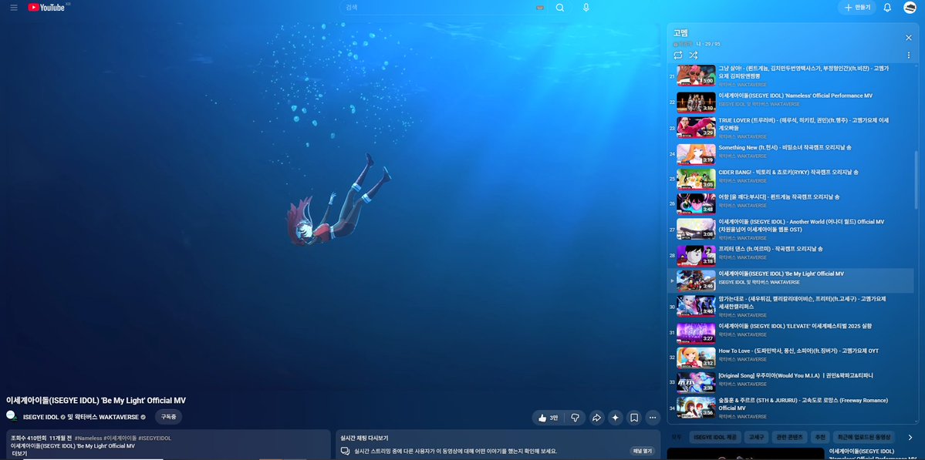Share the video using the arrow icon
This screenshot has height=460, width=925.
point(596,418)
